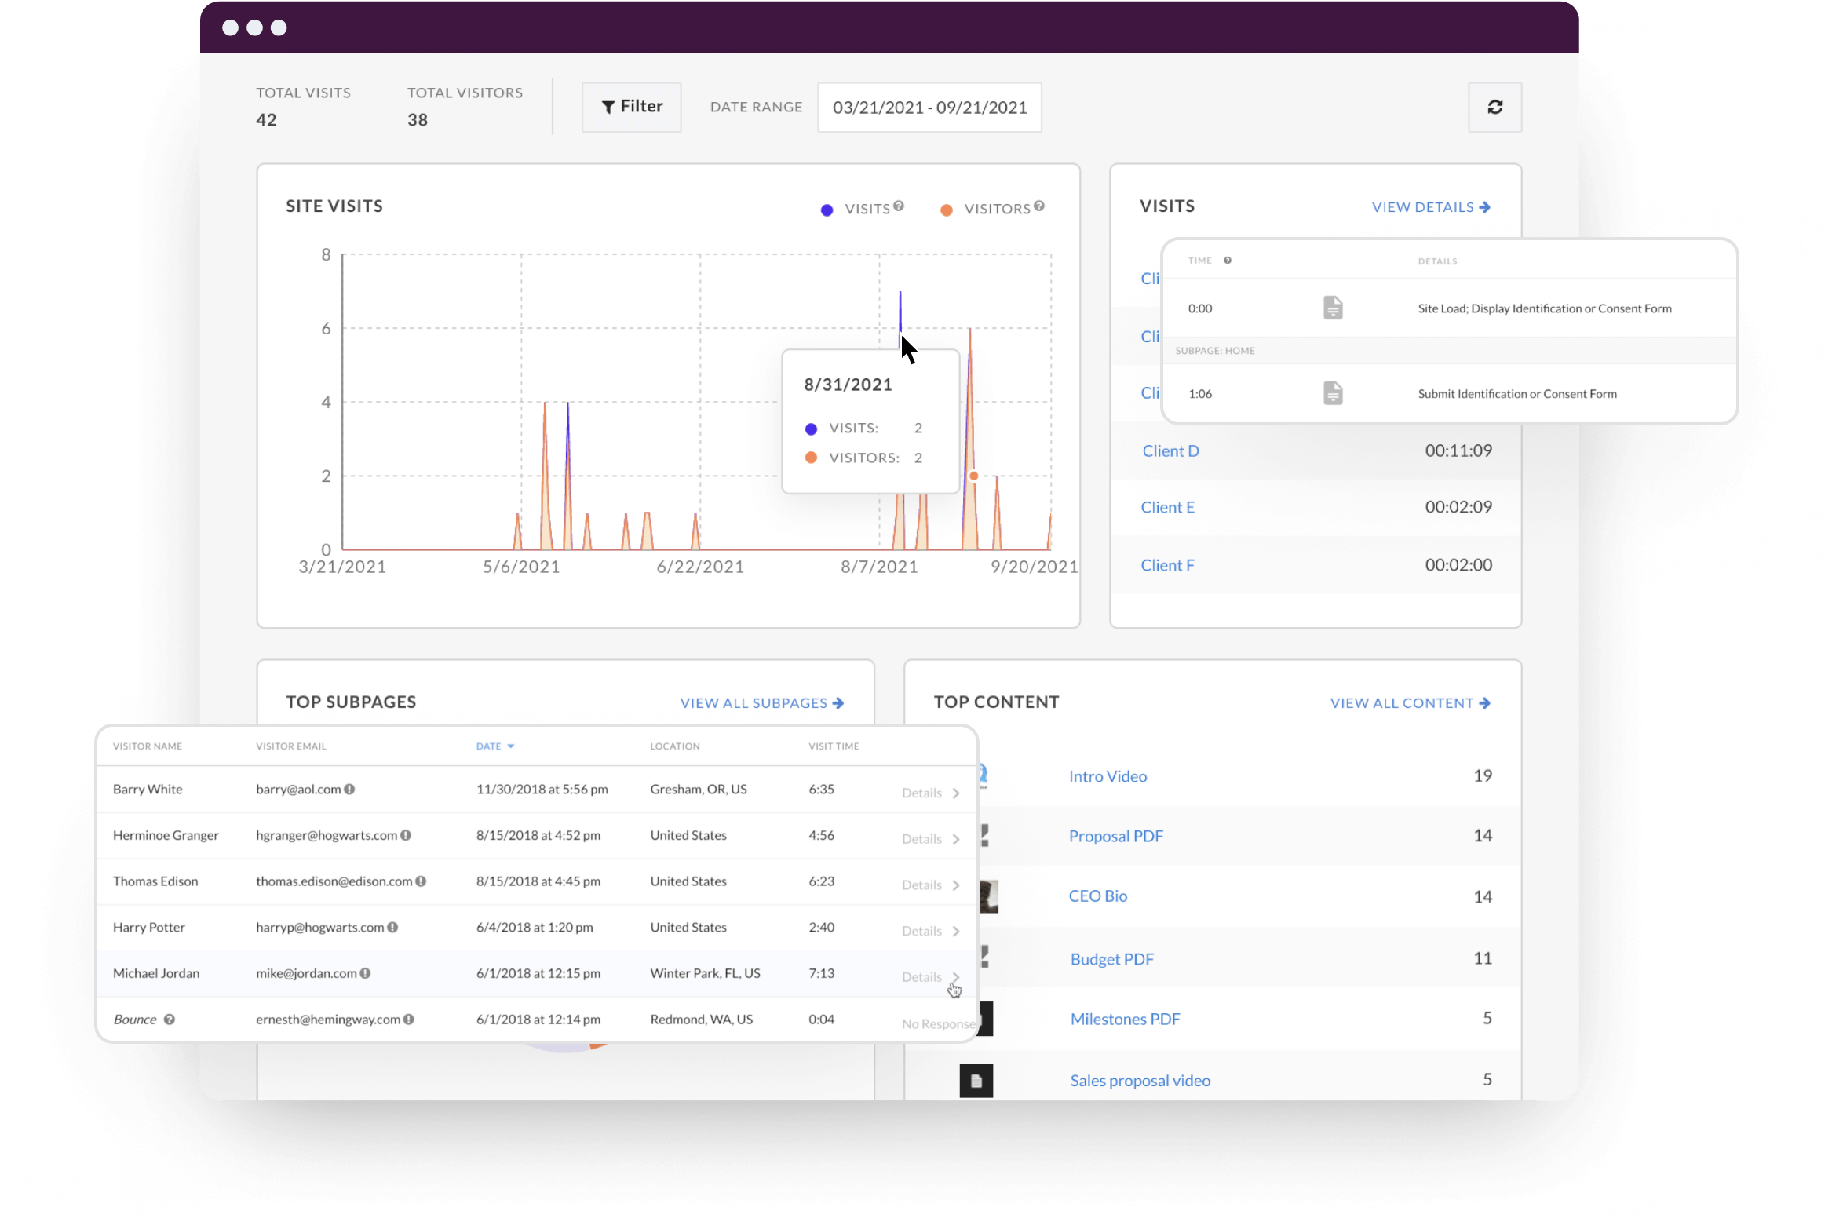1832x1222 pixels.
Task: Open View All Subpages link
Action: click(761, 703)
